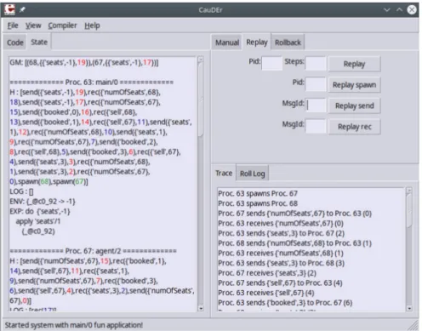Select the Replay tab
The height and width of the screenshot is (331, 422).
coord(257,42)
